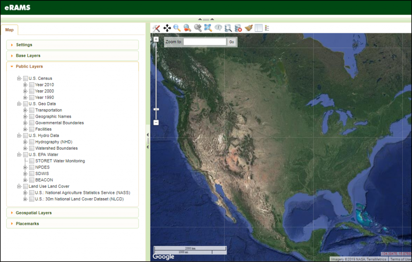The width and height of the screenshot is (412, 262).
Task: Select the zoom to selection tool
Action: click(208, 28)
